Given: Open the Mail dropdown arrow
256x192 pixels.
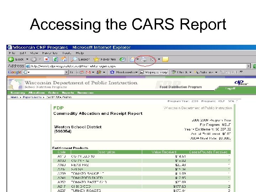Looking at the screenshot, I should coord(138,59).
